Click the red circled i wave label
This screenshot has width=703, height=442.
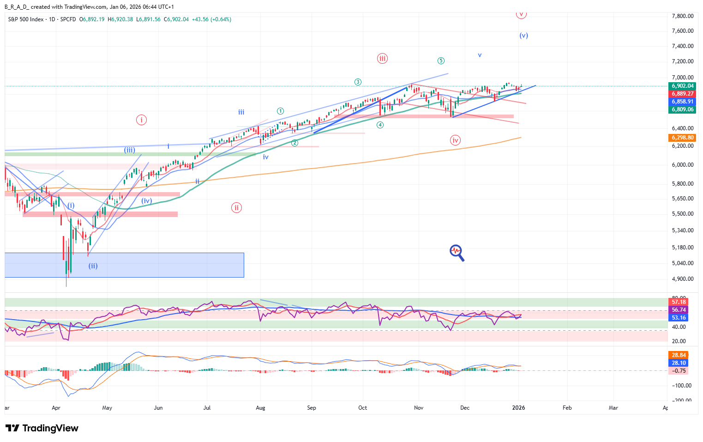[x=141, y=120]
